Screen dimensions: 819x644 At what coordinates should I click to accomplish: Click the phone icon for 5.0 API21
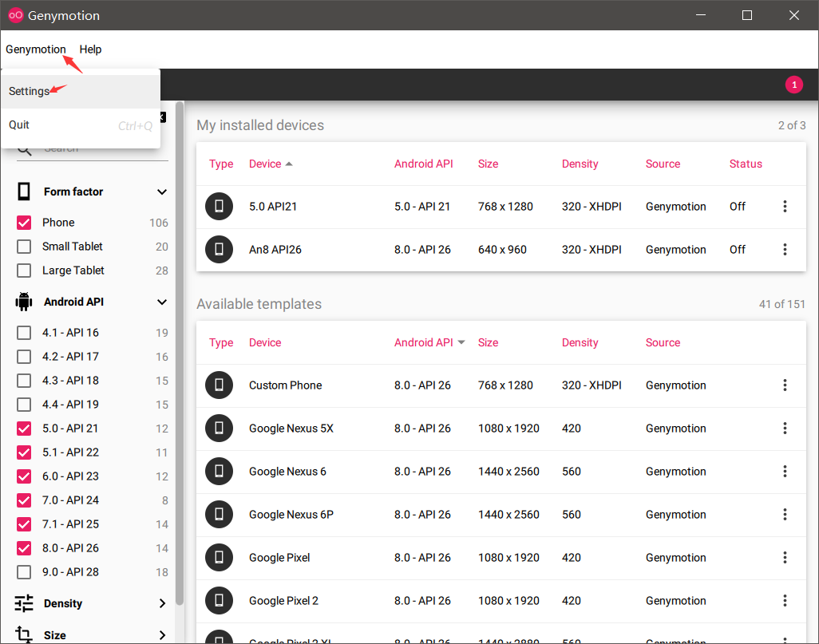coord(219,207)
